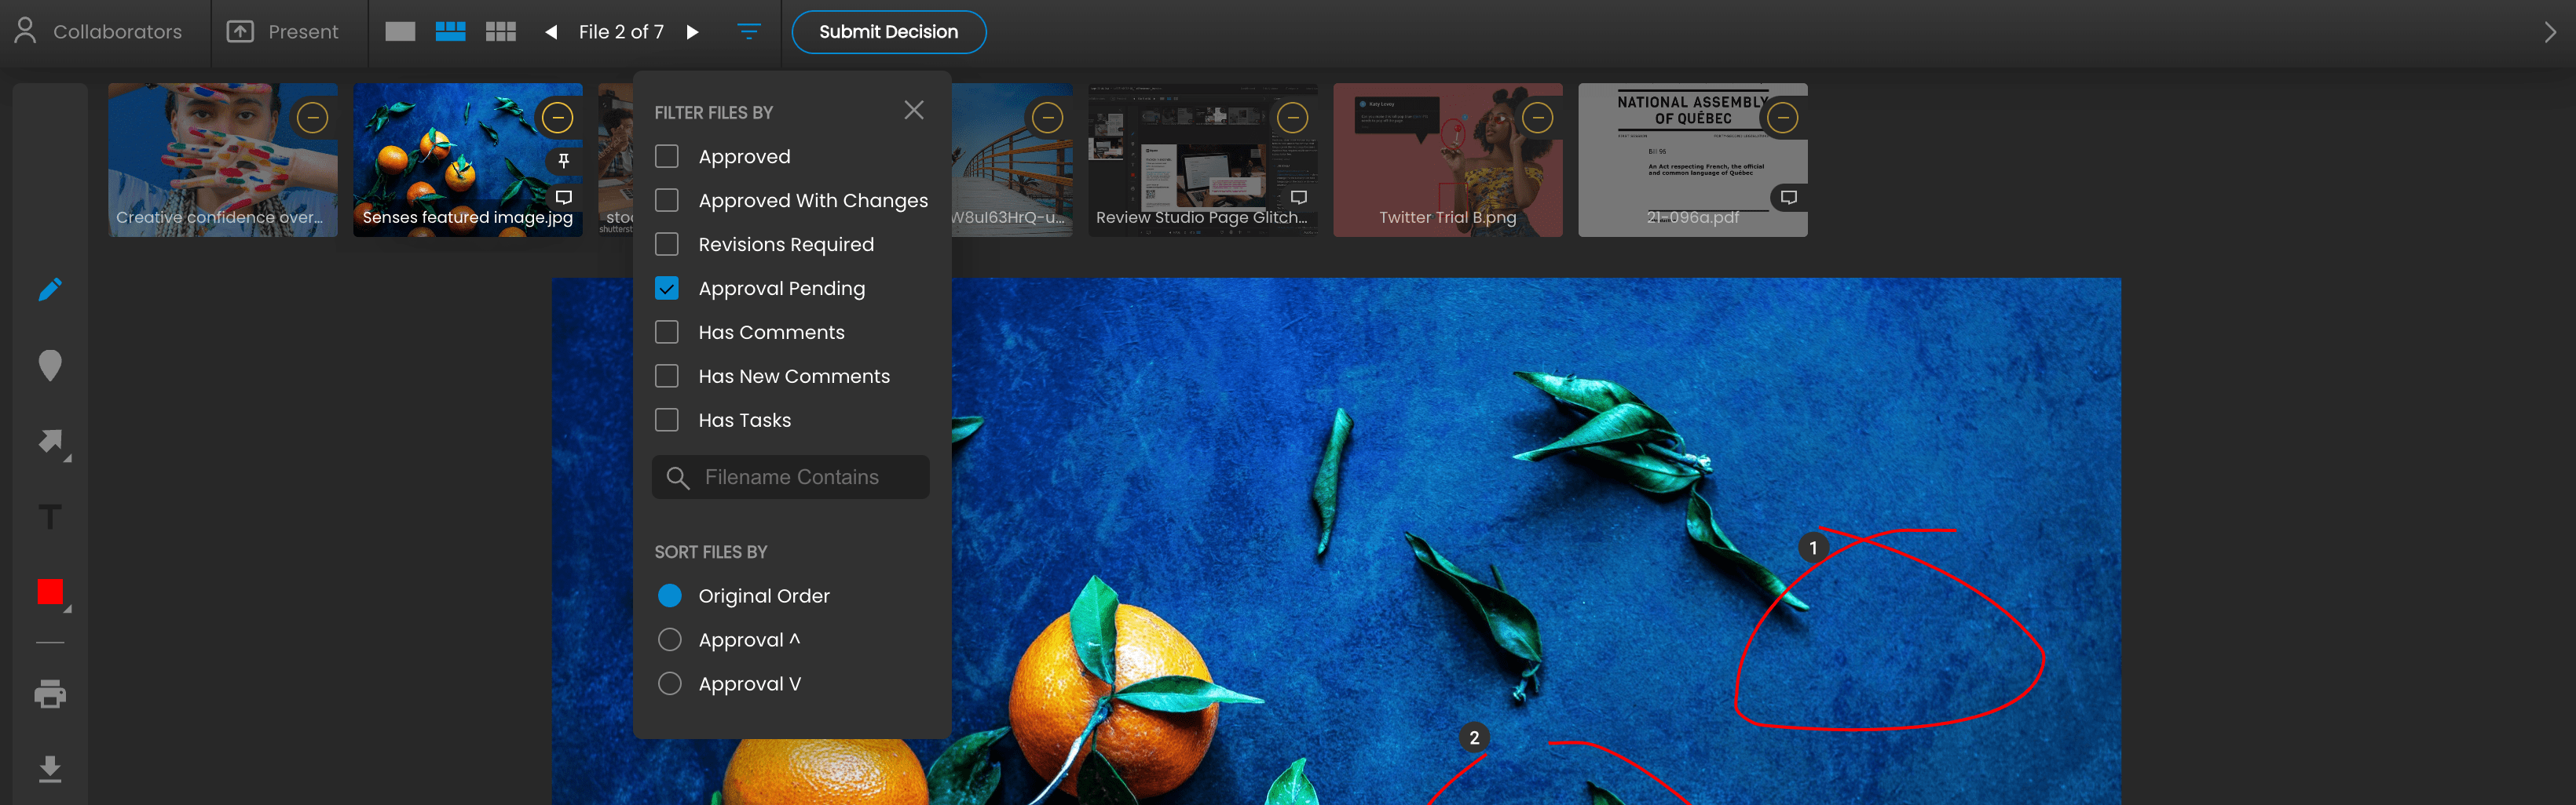Viewport: 2576px width, 805px height.
Task: Select the pin marker tool
Action: pos(50,366)
